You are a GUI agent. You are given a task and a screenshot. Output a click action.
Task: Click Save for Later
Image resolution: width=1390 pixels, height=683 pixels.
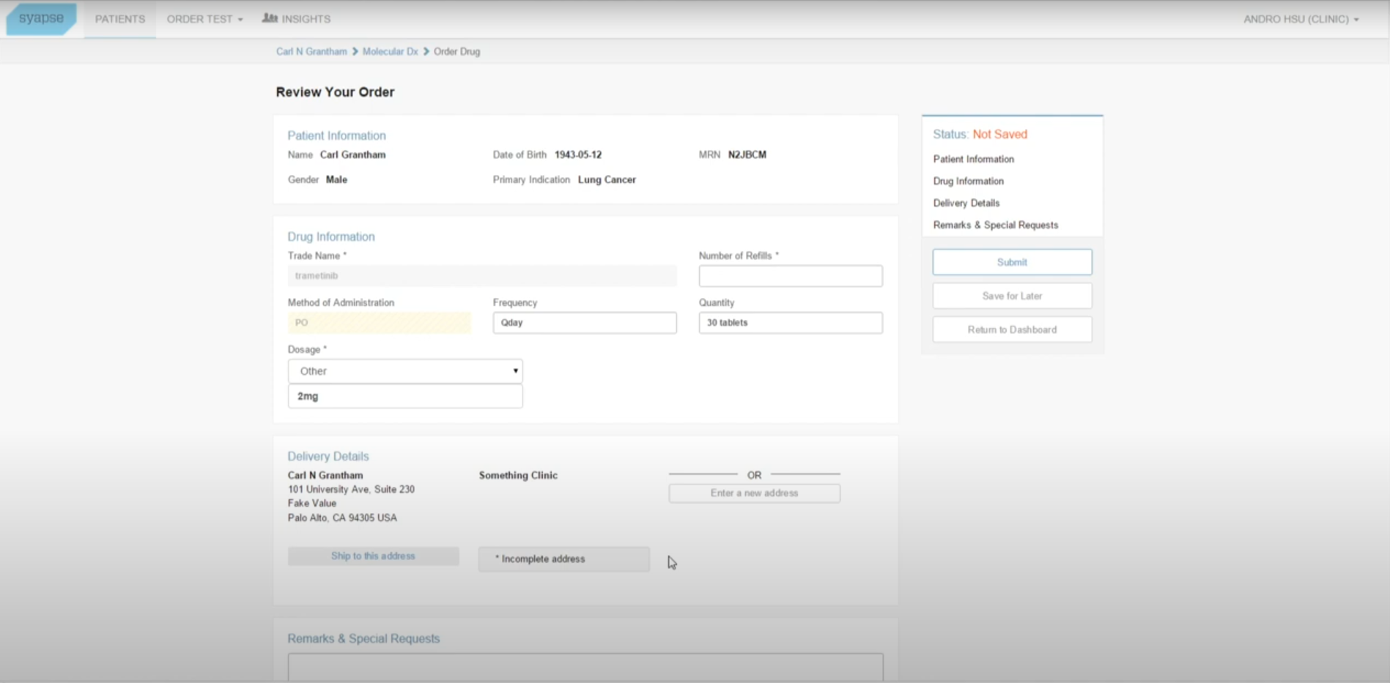tap(1012, 296)
